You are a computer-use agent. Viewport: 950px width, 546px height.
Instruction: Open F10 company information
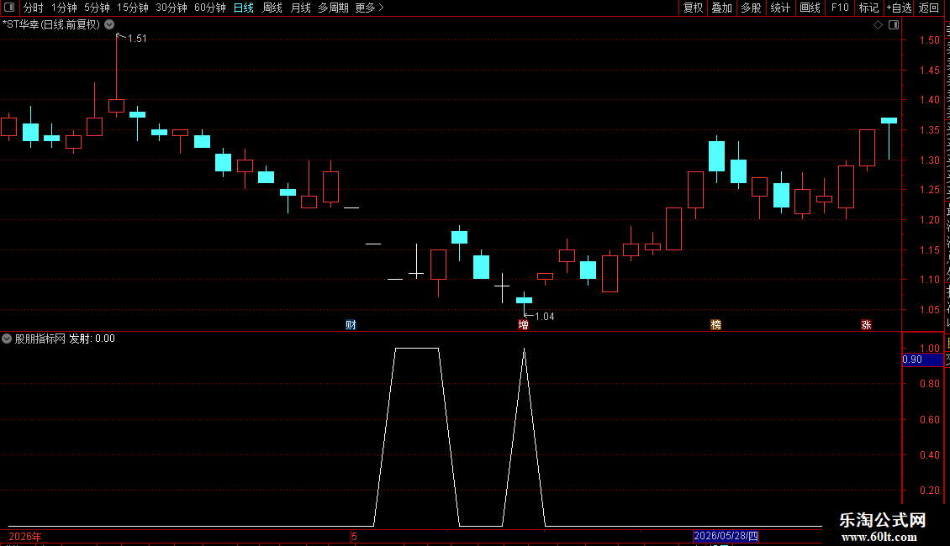tap(840, 8)
